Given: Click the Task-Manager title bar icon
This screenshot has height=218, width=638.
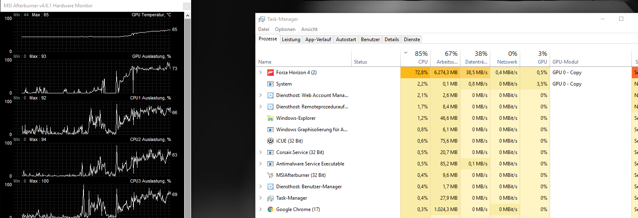Looking at the screenshot, I should point(262,19).
